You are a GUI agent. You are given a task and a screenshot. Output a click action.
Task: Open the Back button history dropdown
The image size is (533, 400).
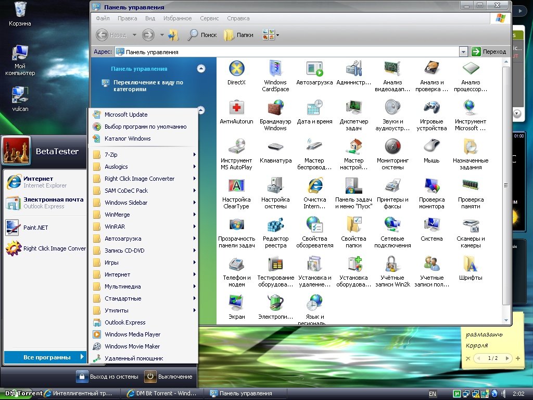click(134, 35)
